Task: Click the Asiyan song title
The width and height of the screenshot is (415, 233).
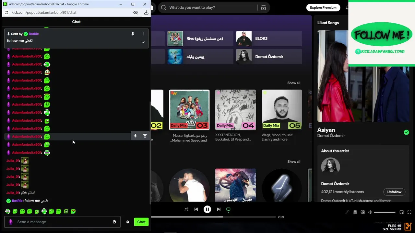Action: tap(326, 130)
